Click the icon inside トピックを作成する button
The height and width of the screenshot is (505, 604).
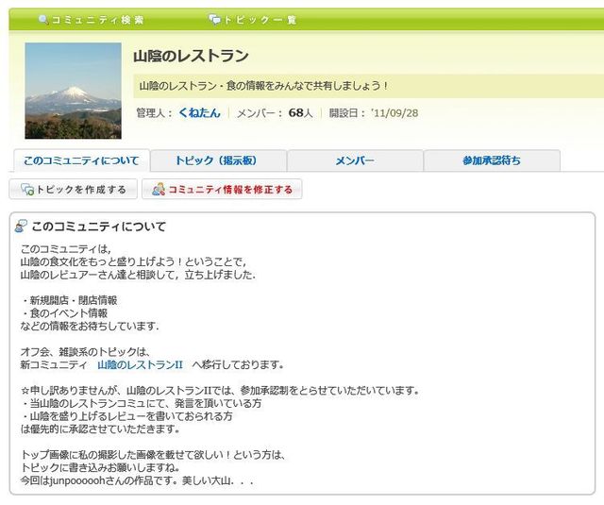click(x=26, y=190)
